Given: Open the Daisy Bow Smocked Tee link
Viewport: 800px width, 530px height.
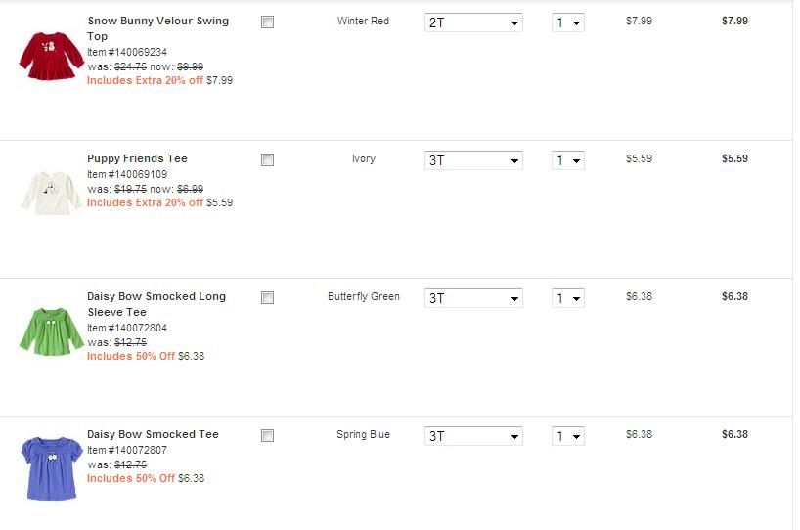Looking at the screenshot, I should coord(153,434).
